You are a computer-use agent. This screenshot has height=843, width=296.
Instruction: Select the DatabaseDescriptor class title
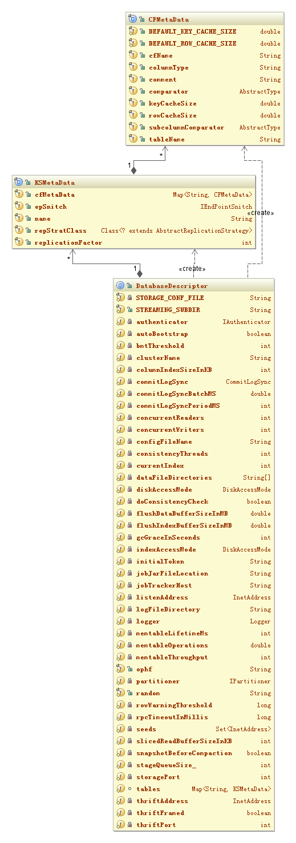point(172,286)
